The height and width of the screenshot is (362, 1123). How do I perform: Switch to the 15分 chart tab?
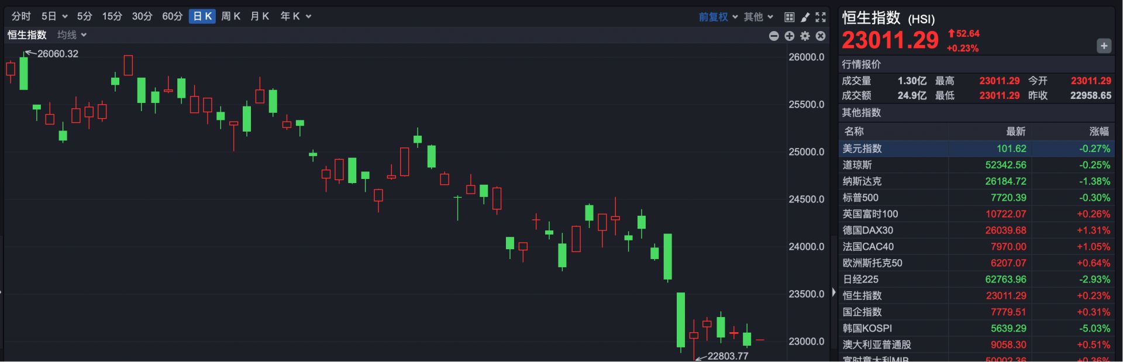click(x=112, y=16)
